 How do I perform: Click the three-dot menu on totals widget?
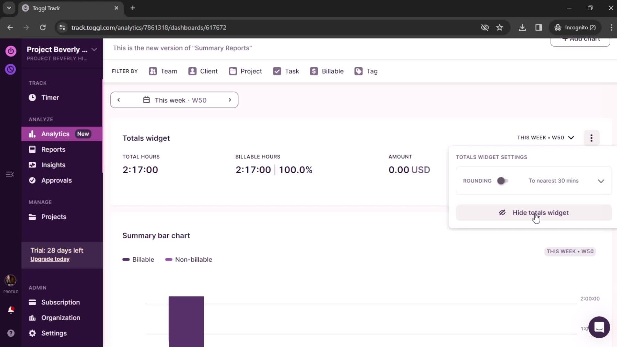coord(592,138)
